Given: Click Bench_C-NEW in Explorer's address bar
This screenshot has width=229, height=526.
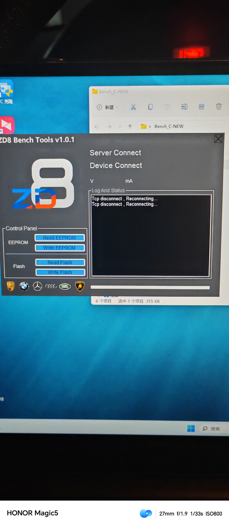Looking at the screenshot, I should (x=169, y=126).
